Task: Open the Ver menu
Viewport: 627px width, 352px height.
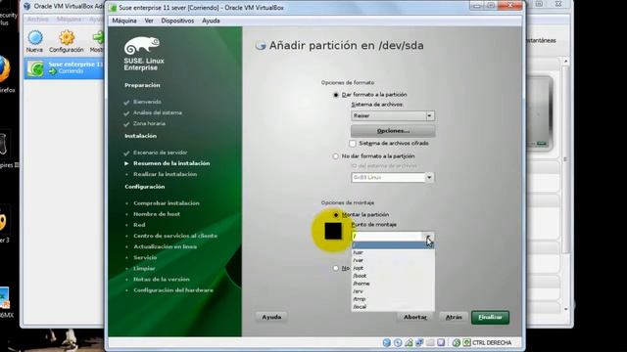Action: 149,21
